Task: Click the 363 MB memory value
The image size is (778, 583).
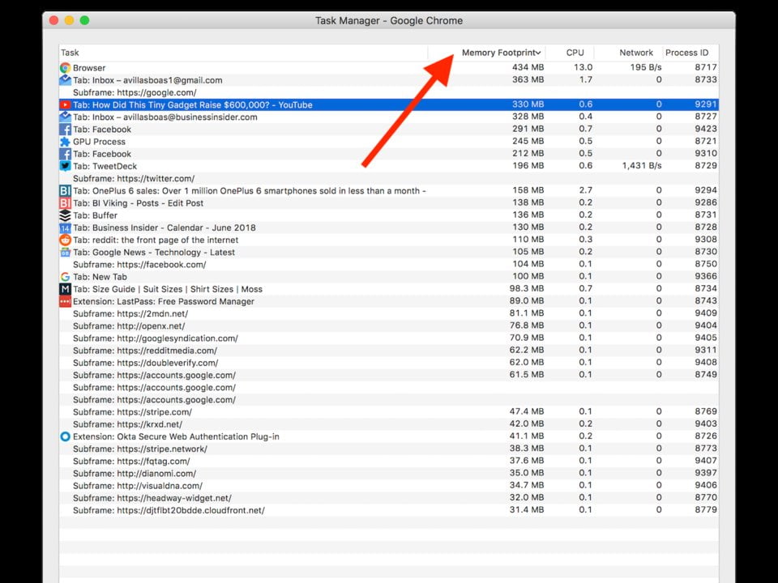Action: click(x=528, y=80)
